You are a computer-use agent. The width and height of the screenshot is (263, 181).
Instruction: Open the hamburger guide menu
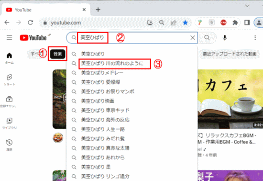pyautogui.click(x=10, y=38)
